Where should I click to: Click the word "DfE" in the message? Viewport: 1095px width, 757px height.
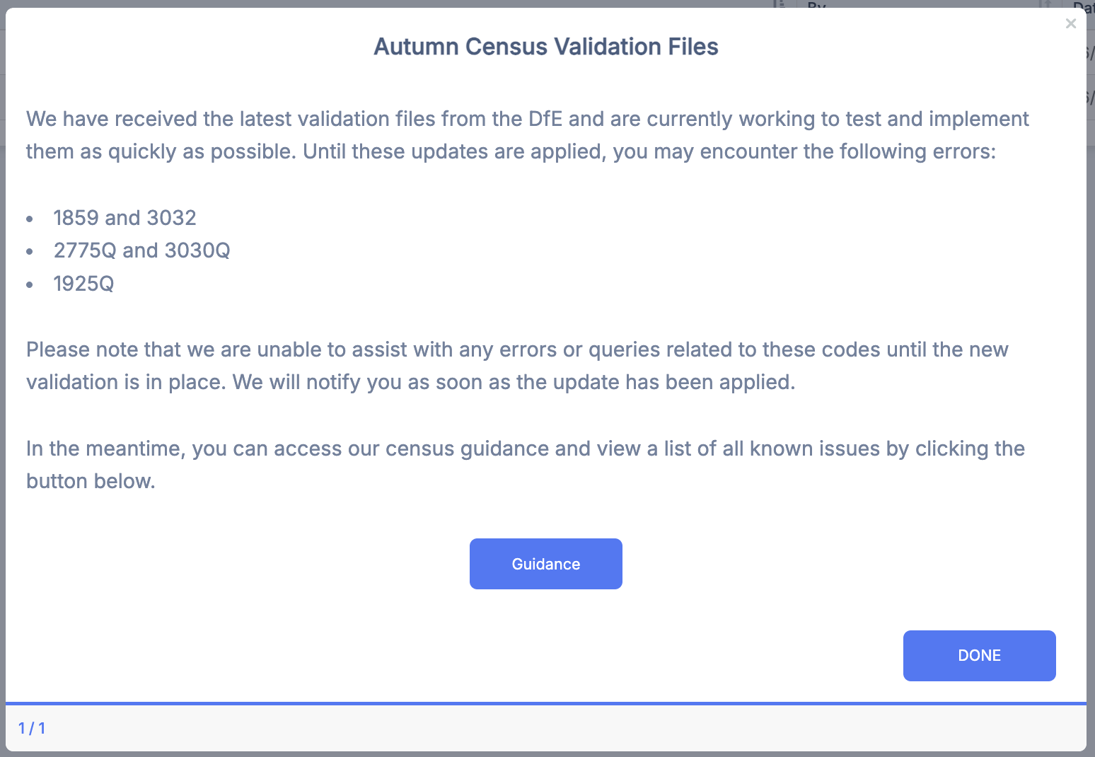(545, 119)
